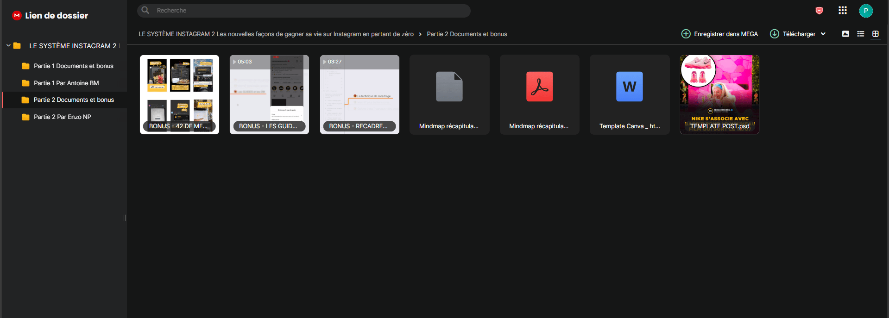Open TEMPLATE POST.psd thumbnail
The width and height of the screenshot is (889, 318).
tap(719, 94)
